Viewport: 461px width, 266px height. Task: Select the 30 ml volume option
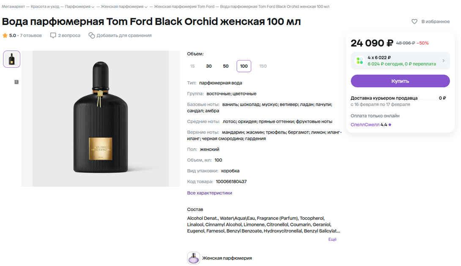[209, 66]
